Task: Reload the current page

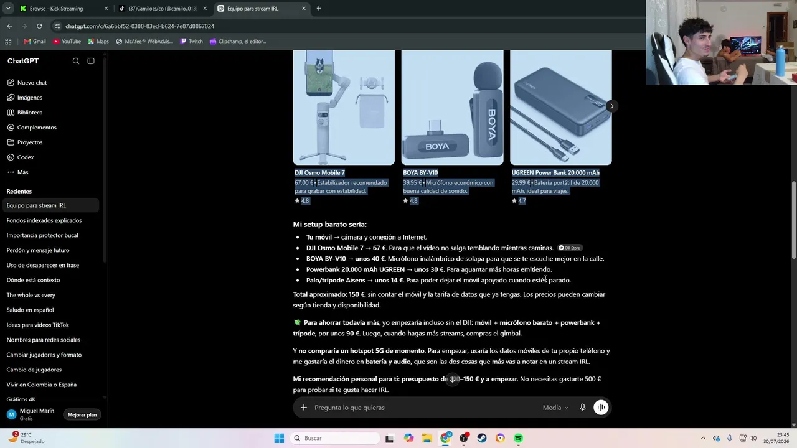Action: point(39,26)
